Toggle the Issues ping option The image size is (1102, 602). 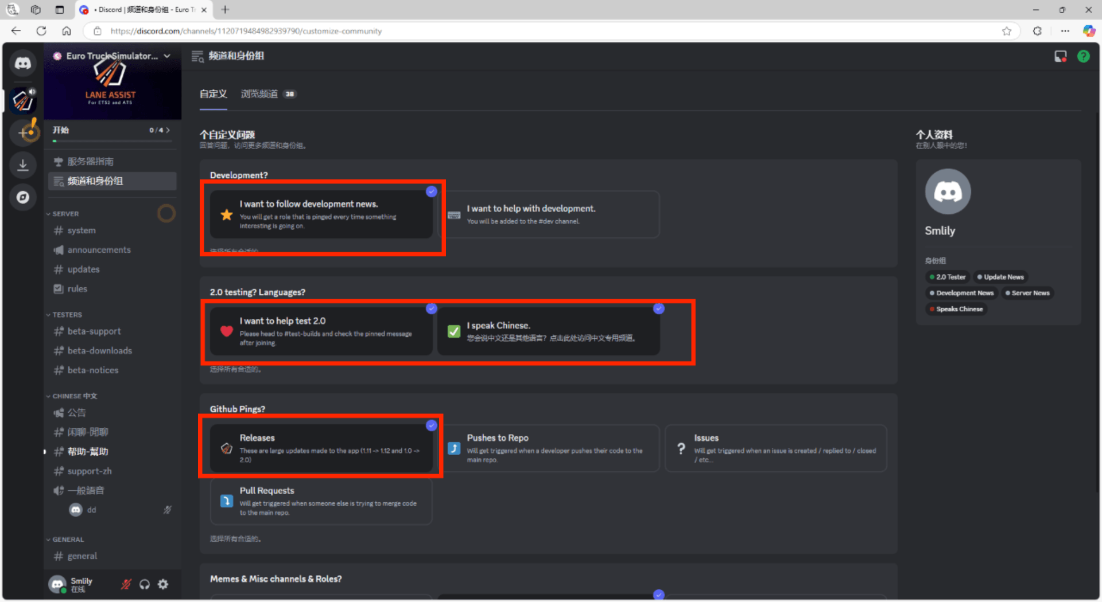point(776,448)
